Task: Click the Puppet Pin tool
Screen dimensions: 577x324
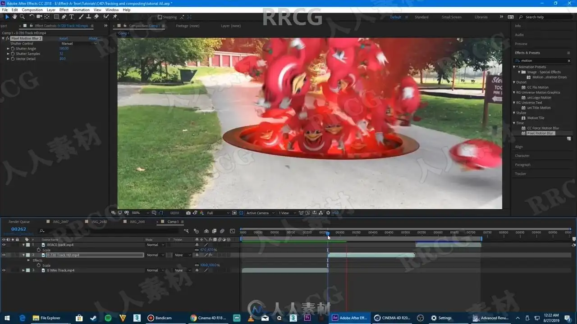Action: 115,17
